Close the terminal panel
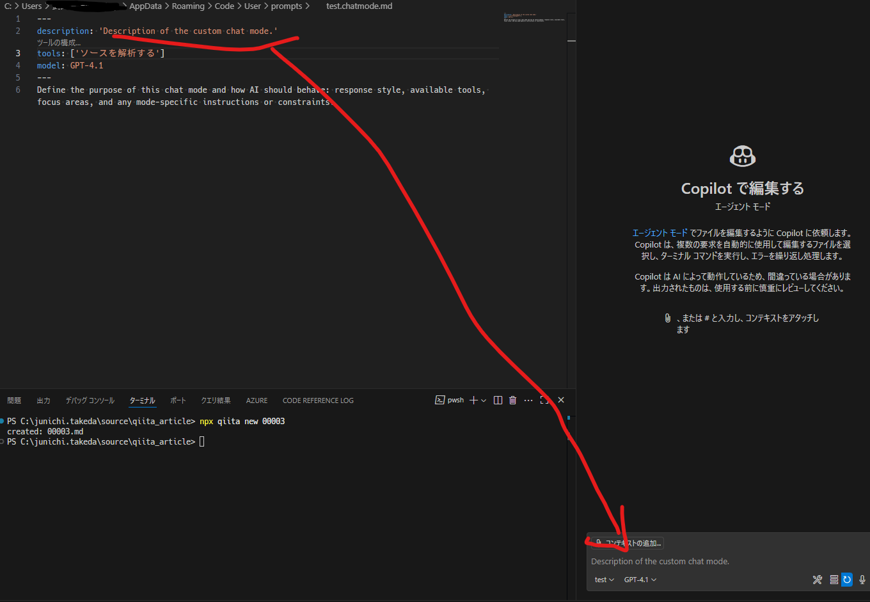The height and width of the screenshot is (602, 870). tap(561, 400)
